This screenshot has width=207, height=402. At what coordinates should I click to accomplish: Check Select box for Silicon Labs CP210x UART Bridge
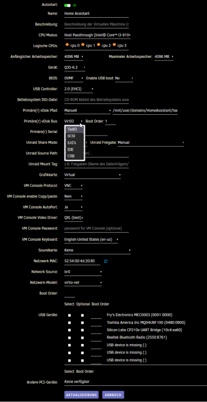[70, 330]
